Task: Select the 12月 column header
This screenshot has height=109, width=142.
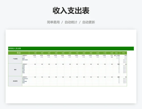Action: (110, 53)
